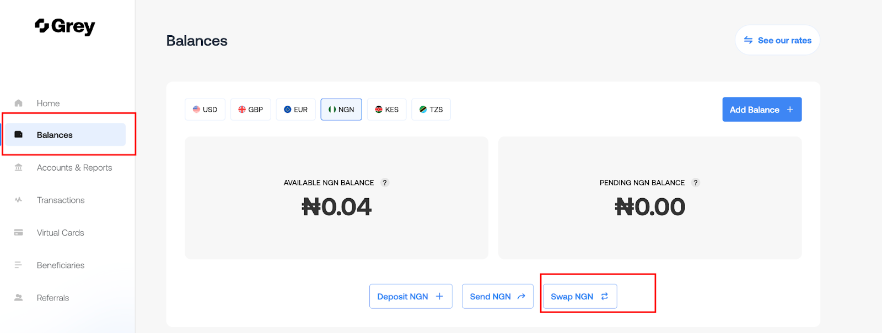882x333 pixels.
Task: Open the See our rates link
Action: pyautogui.click(x=777, y=40)
